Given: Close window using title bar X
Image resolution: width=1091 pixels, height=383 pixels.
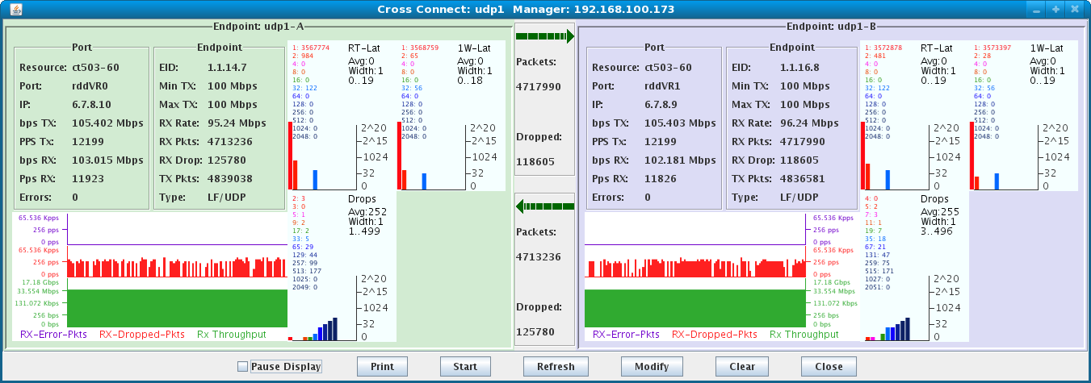Looking at the screenshot, I should 1075,9.
